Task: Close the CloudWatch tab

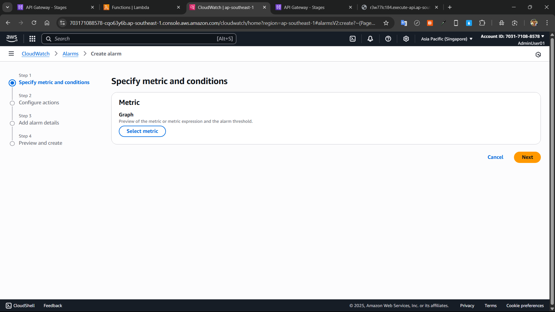Action: click(x=264, y=7)
